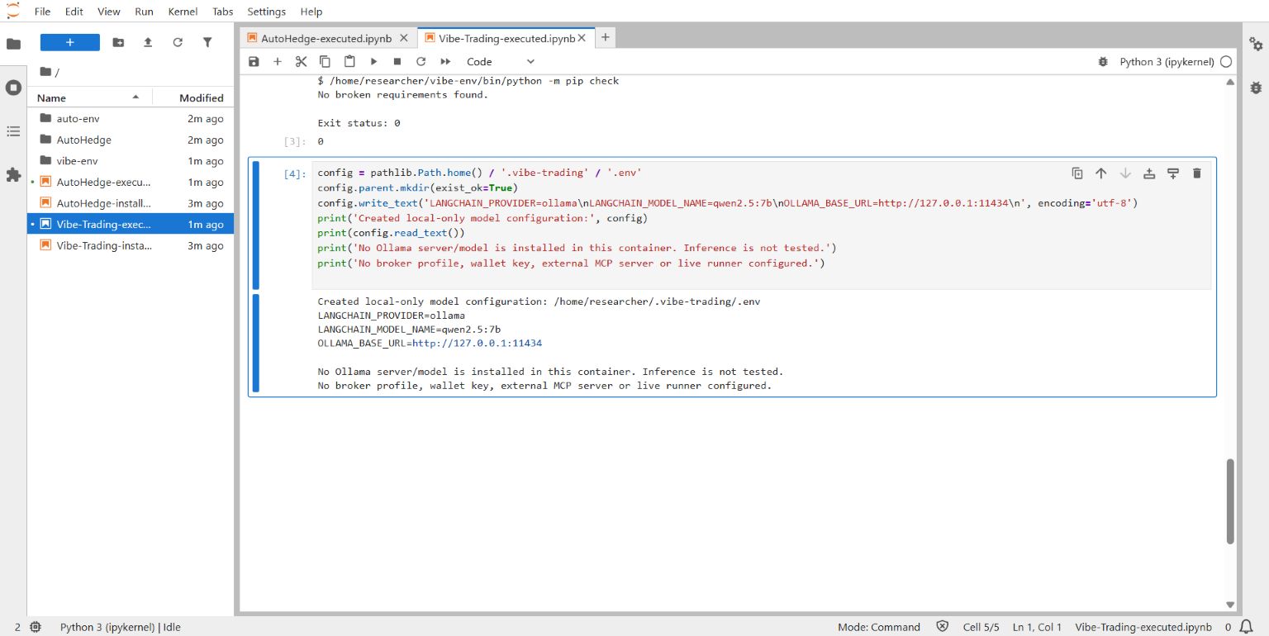Click the Upload Files icon
The width and height of the screenshot is (1269, 636).
[148, 42]
